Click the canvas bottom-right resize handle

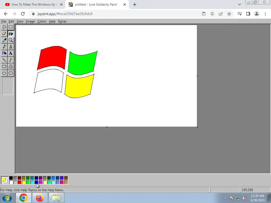[x=197, y=127]
